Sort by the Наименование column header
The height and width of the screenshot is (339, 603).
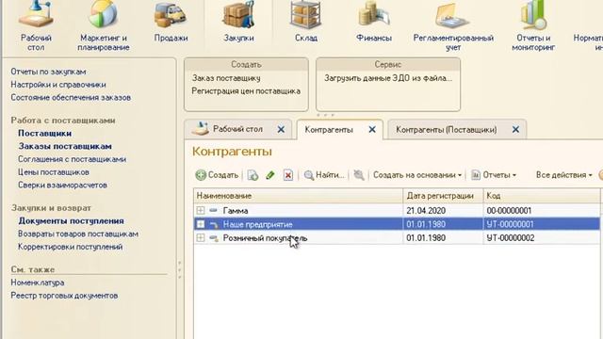(x=299, y=196)
